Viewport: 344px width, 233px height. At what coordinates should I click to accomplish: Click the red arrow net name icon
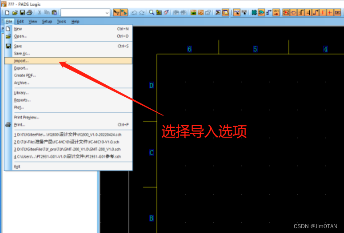tap(276, 13)
